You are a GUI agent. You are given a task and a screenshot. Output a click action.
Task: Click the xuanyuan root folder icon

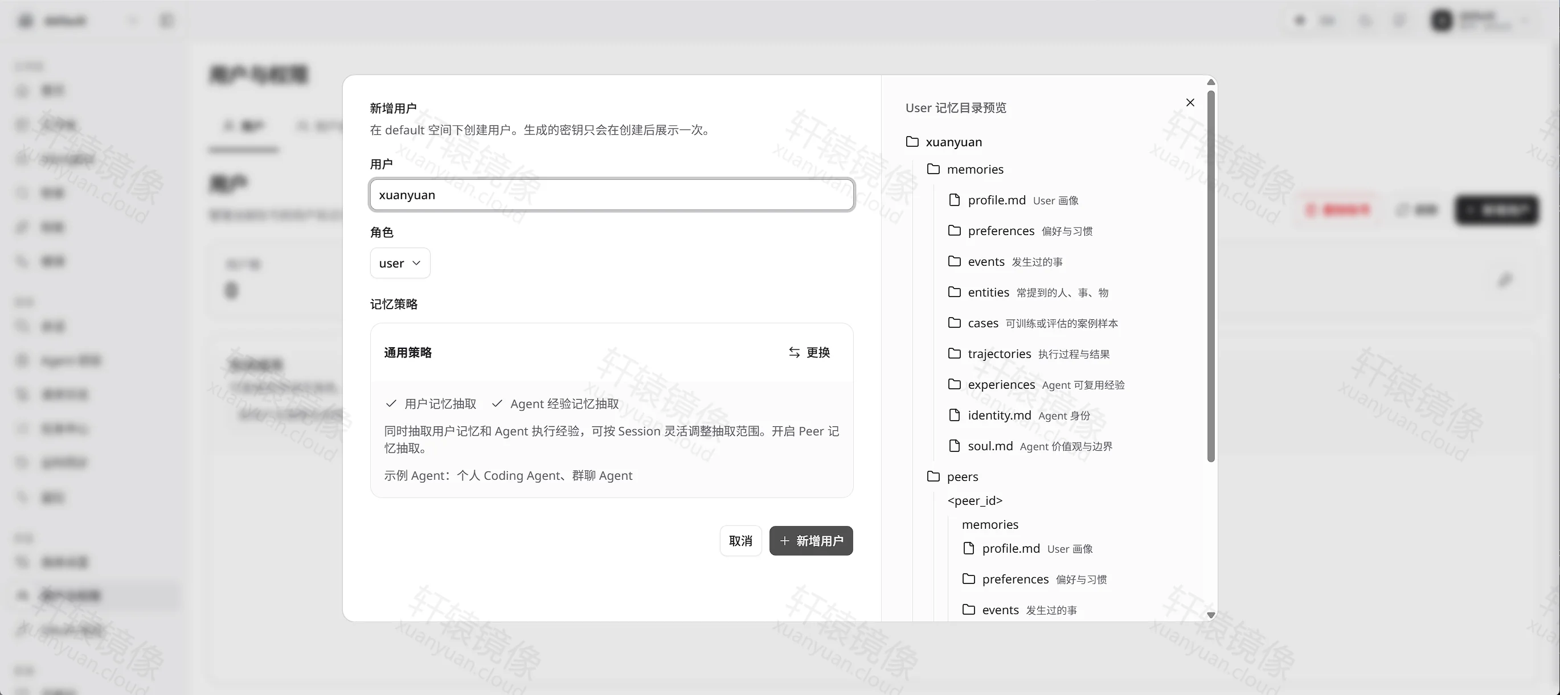912,142
